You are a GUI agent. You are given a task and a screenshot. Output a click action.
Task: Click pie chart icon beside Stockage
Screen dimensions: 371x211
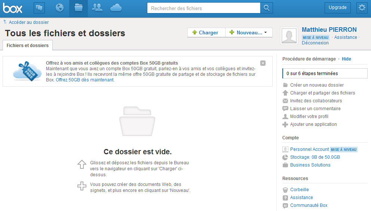285,157
